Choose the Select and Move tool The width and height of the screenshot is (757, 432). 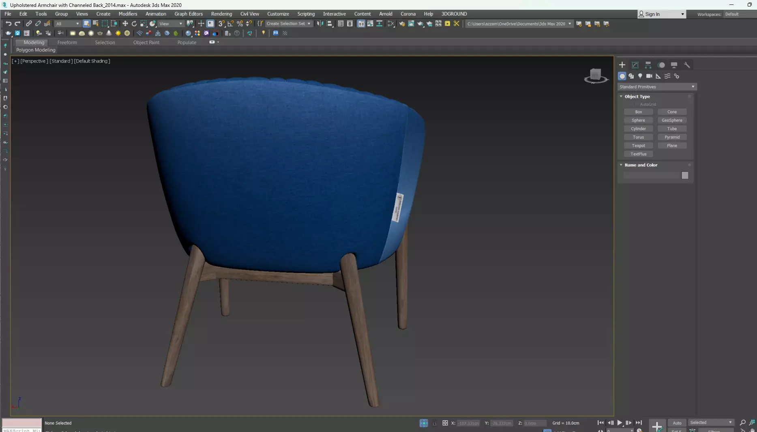[125, 24]
